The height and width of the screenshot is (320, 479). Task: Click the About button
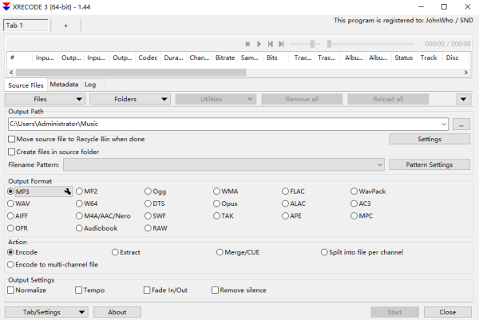(x=117, y=312)
